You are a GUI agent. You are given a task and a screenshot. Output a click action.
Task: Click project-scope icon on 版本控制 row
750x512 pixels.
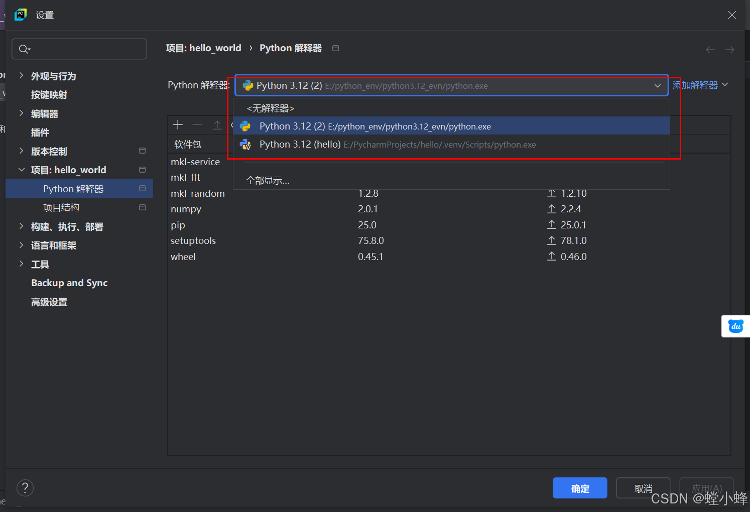(143, 151)
